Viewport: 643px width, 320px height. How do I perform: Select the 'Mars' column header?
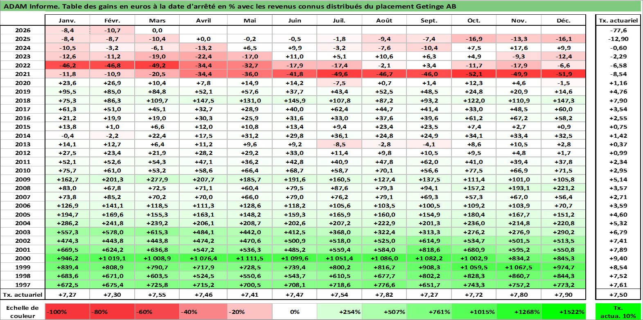tap(157, 20)
